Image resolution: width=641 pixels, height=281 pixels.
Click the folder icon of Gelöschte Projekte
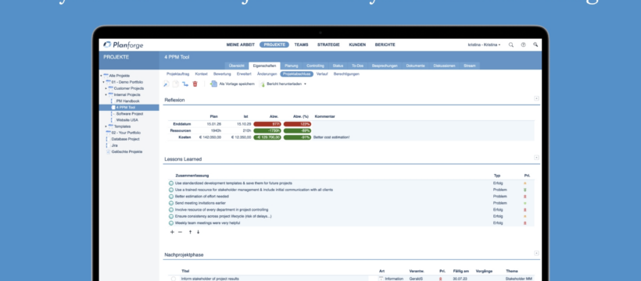[x=109, y=151]
